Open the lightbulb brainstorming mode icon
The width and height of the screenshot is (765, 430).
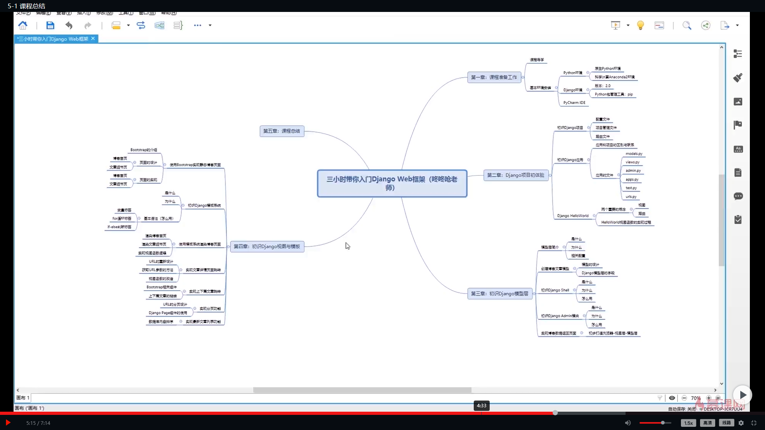[640, 25]
